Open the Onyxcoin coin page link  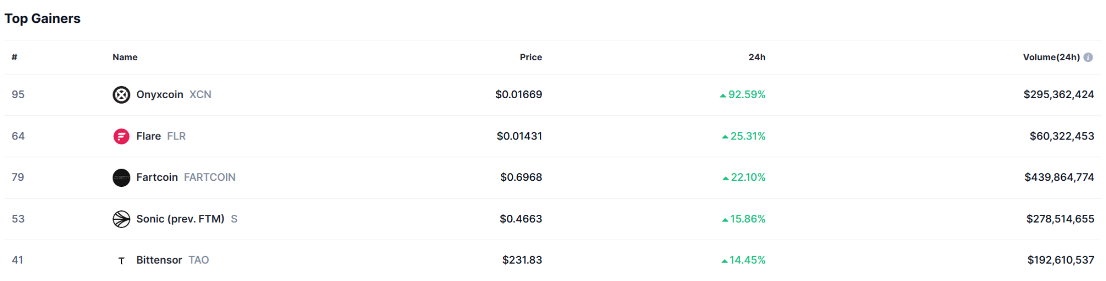coord(159,95)
